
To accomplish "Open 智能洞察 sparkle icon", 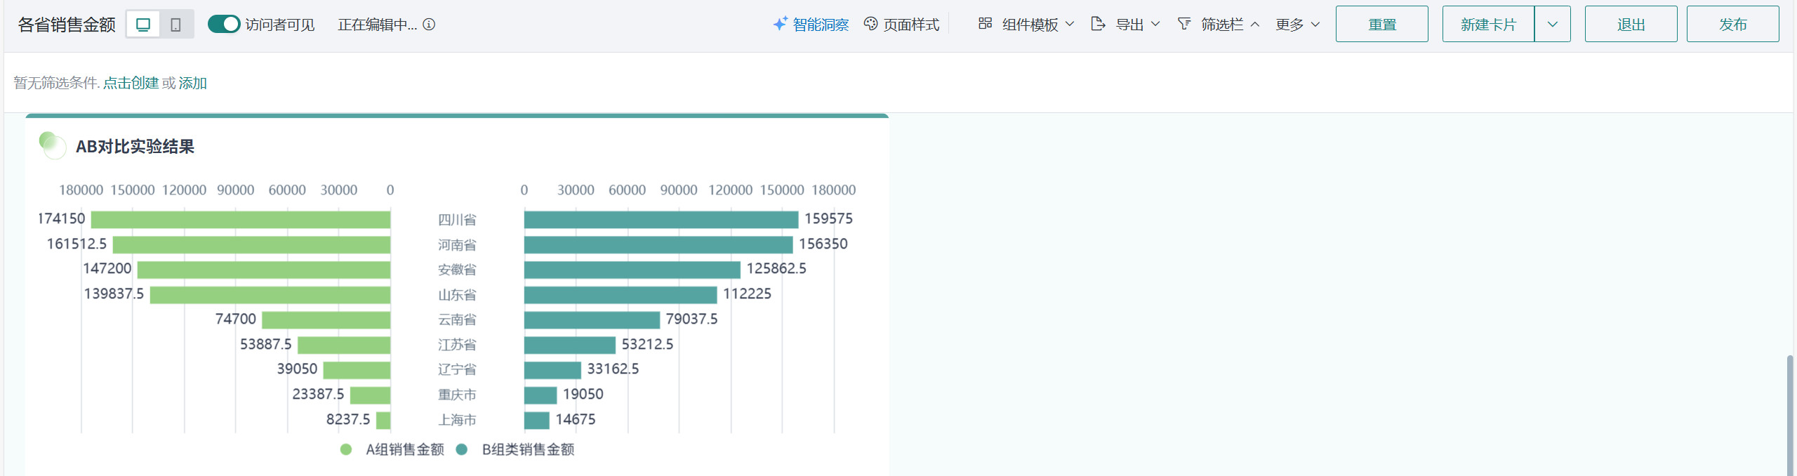I will point(780,25).
